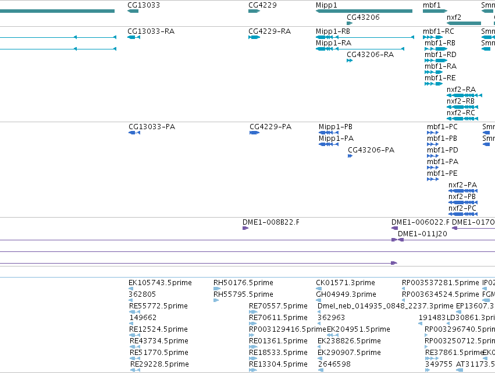The width and height of the screenshot is (495, 373).
Task: Click the mbf1-RC transcript
Action: 433,37
